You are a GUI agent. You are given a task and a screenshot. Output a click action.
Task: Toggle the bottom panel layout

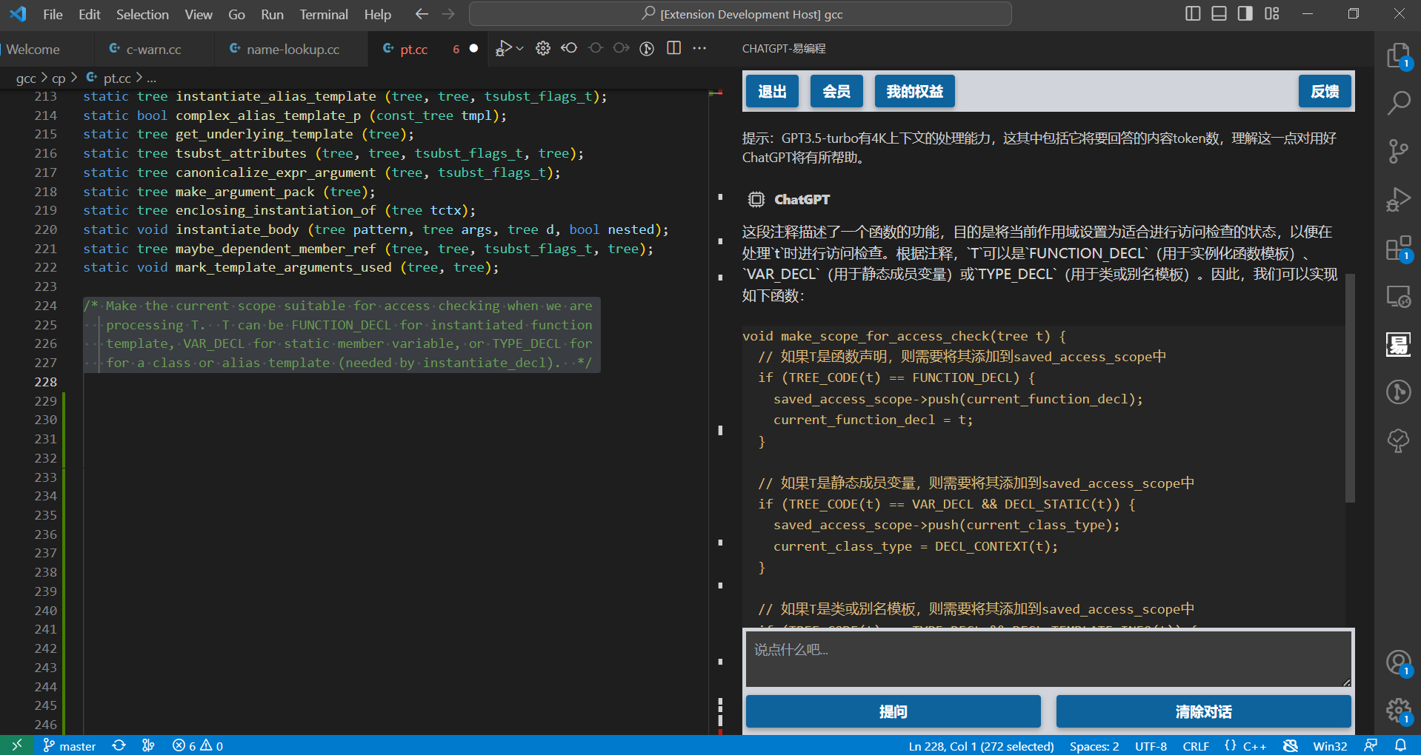[x=1219, y=13]
